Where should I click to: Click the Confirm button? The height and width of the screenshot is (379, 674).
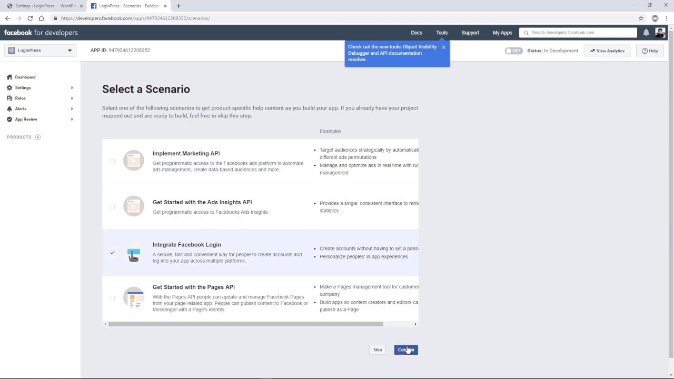tap(406, 350)
